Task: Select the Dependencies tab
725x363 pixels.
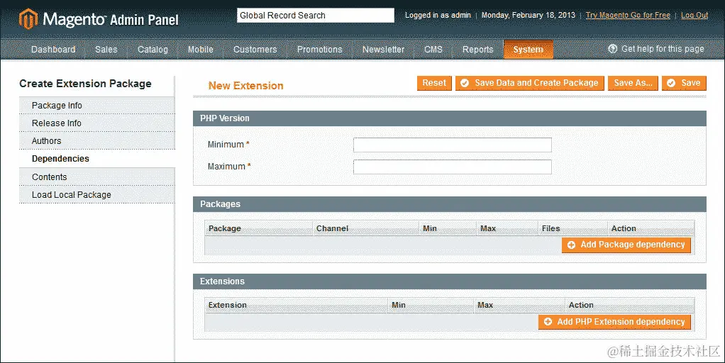Action: click(x=97, y=159)
